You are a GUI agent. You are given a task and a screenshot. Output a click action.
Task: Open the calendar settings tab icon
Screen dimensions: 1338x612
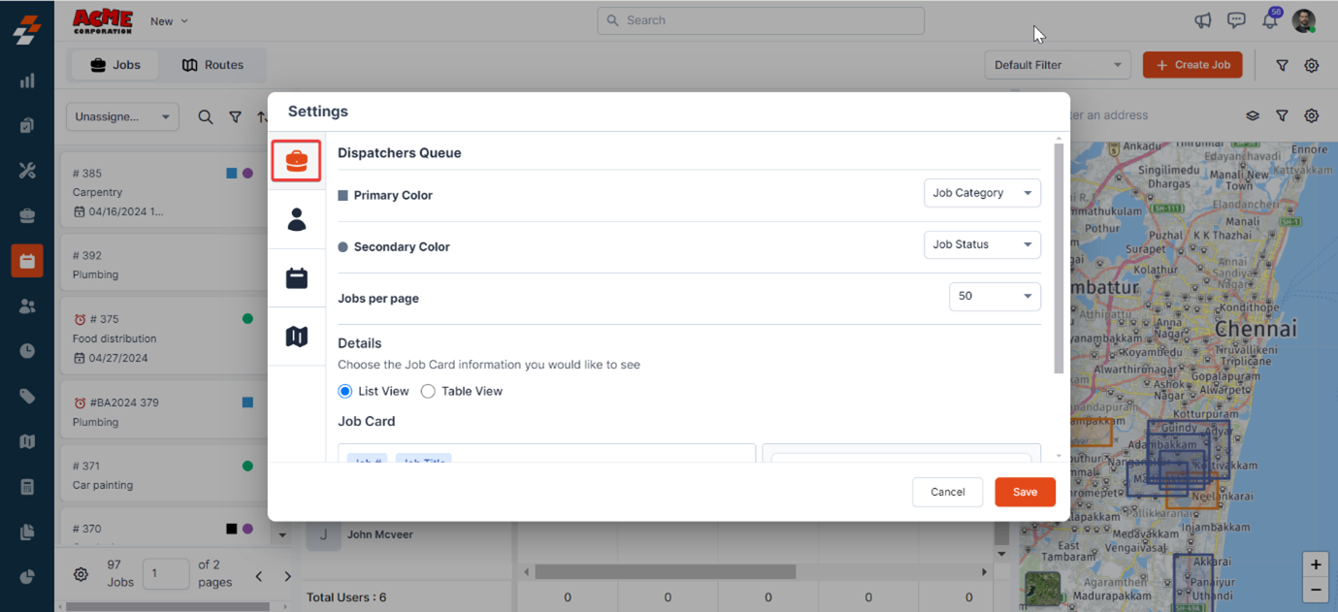click(297, 278)
